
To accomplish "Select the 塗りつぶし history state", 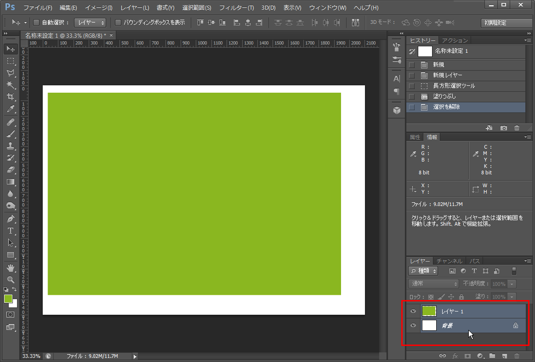I will point(444,96).
